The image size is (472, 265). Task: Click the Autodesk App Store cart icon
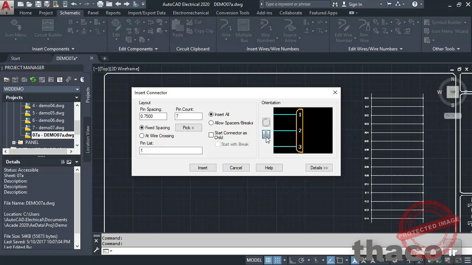pyautogui.click(x=389, y=4)
